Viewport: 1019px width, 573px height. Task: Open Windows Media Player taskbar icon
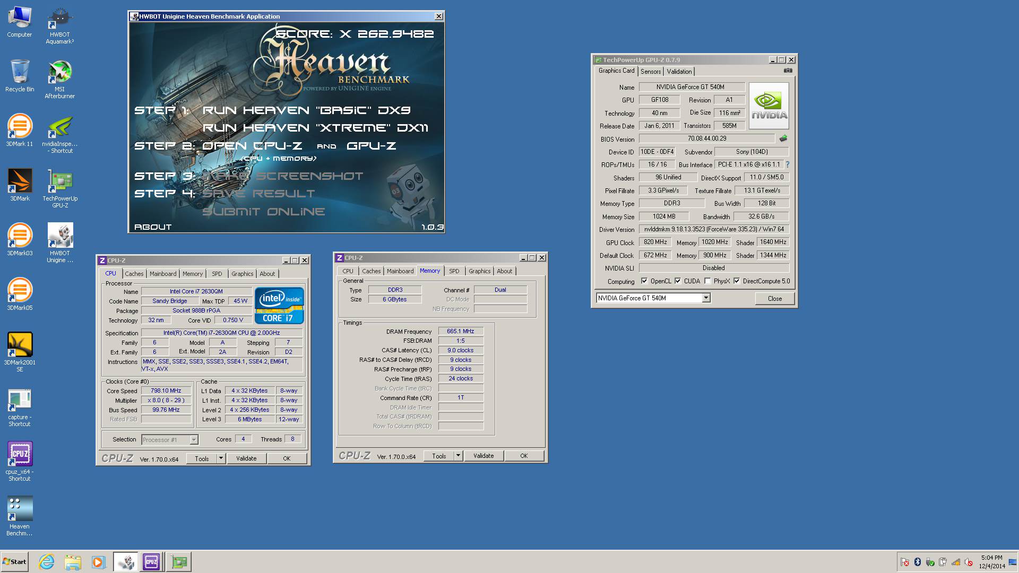pyautogui.click(x=98, y=562)
